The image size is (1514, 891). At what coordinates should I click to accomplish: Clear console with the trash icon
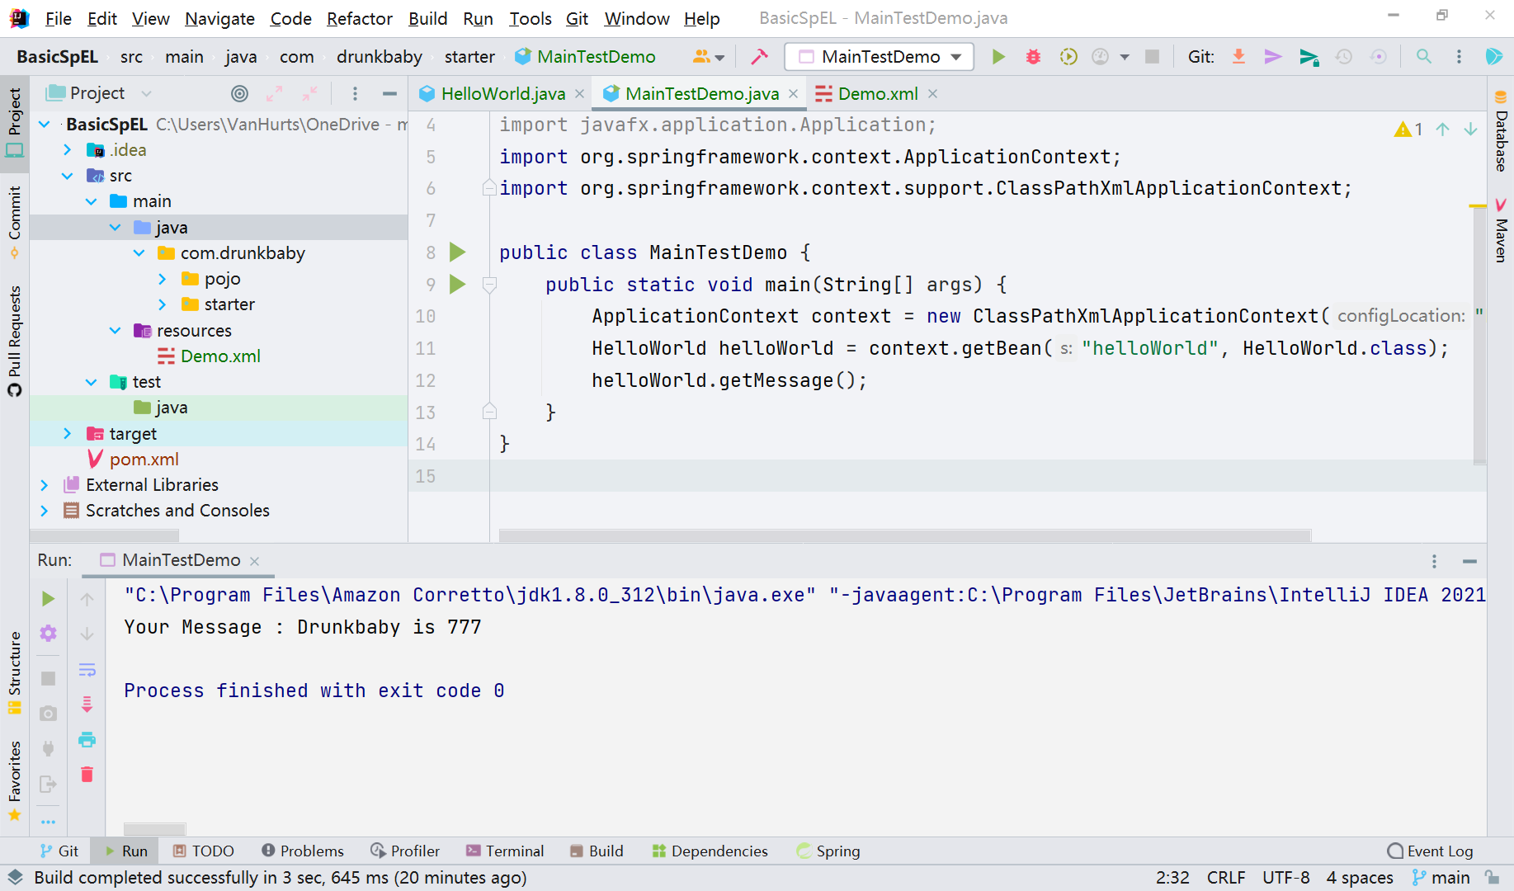(x=87, y=774)
